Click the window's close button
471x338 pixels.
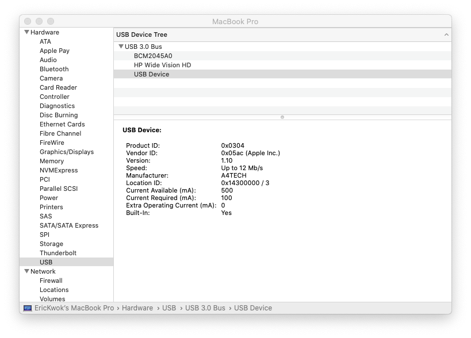(28, 21)
